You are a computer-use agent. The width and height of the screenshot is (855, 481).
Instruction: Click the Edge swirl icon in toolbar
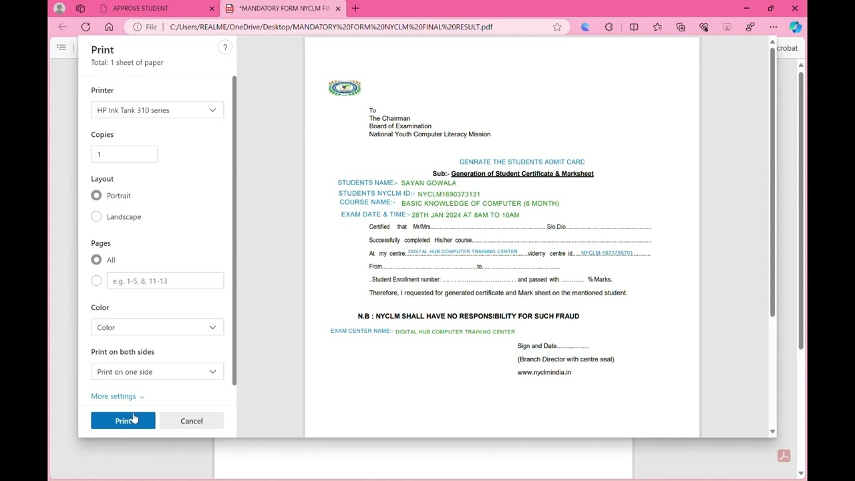[585, 27]
